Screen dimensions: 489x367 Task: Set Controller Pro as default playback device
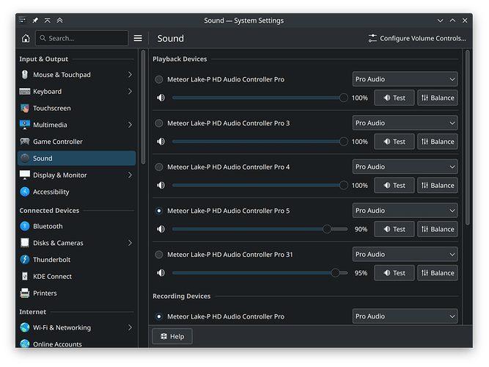[x=159, y=79]
